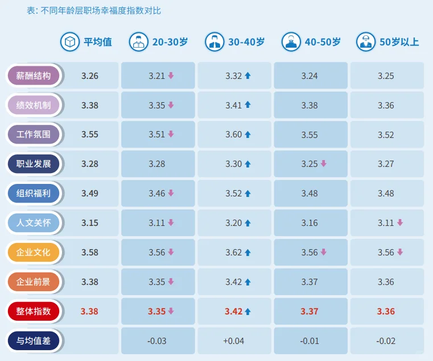Select the 职业发展 dark blue label
This screenshot has width=433, height=361.
[x=34, y=163]
